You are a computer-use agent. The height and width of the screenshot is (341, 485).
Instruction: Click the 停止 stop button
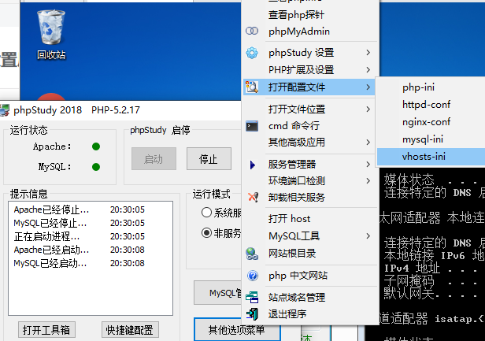tap(209, 159)
